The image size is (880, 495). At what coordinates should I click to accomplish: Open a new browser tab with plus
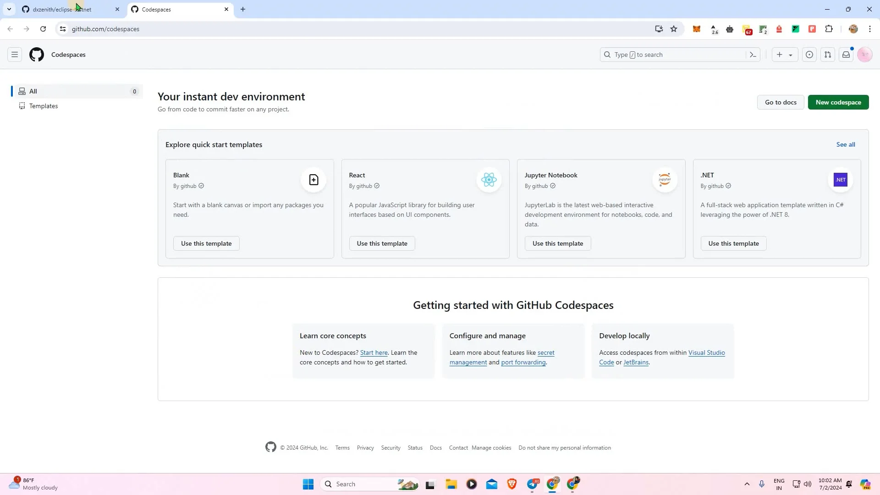[x=243, y=9]
